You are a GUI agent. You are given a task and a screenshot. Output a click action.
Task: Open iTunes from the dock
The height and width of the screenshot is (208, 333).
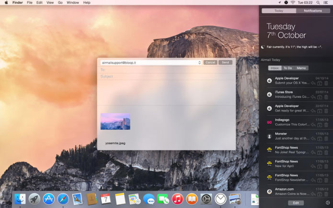(177, 198)
